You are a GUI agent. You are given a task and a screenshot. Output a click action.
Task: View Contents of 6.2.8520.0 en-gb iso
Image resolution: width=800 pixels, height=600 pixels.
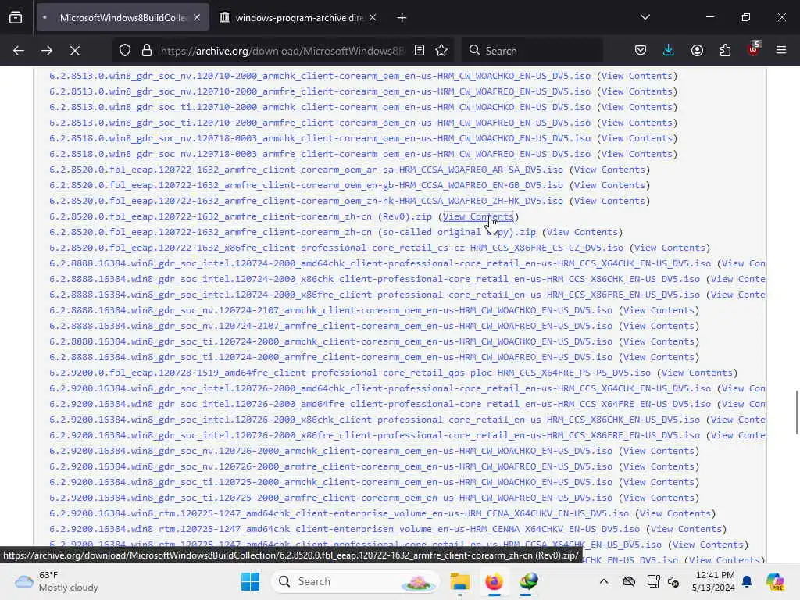pos(609,185)
